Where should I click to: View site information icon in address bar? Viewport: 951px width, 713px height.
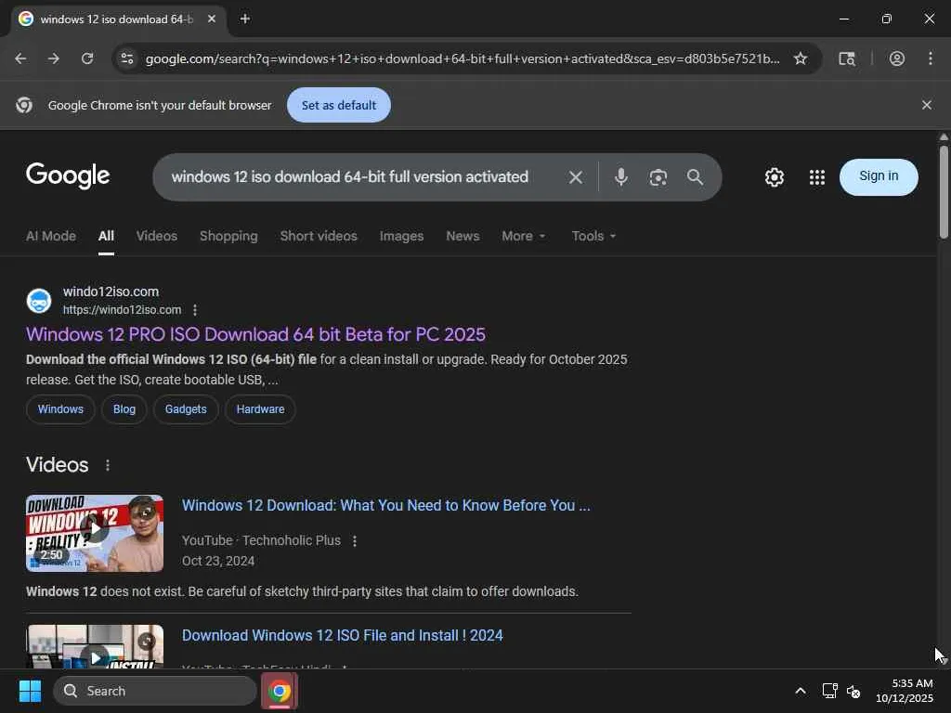(126, 58)
